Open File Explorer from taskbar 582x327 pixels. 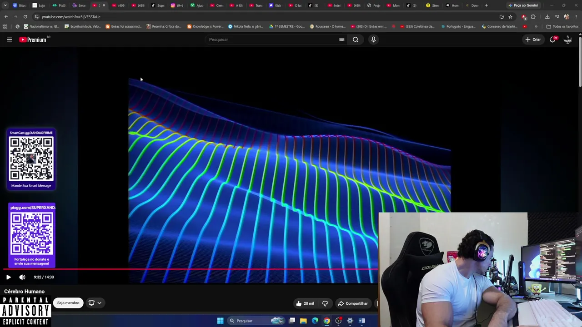(x=303, y=321)
